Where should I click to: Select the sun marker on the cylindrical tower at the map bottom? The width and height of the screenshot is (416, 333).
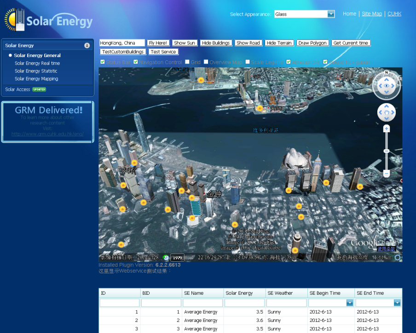(295, 250)
